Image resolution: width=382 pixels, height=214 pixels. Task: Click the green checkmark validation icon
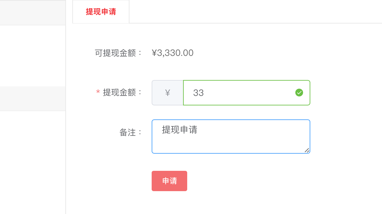pos(299,92)
